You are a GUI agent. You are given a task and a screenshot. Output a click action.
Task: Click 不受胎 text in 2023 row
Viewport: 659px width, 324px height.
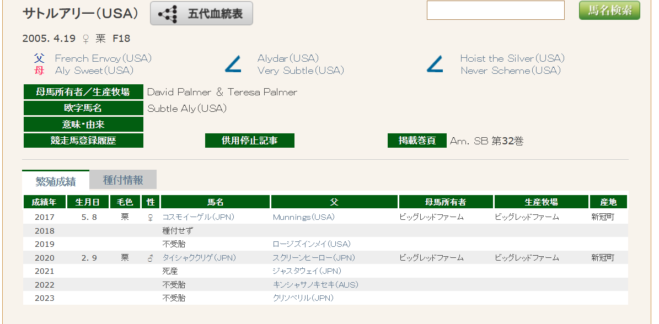(174, 299)
